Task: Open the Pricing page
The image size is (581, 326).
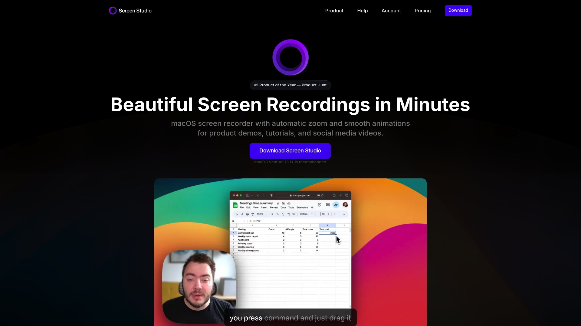Action: point(422,11)
